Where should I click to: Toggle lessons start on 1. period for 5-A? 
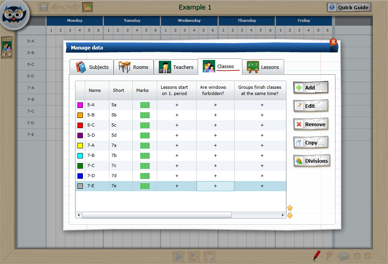tap(177, 105)
